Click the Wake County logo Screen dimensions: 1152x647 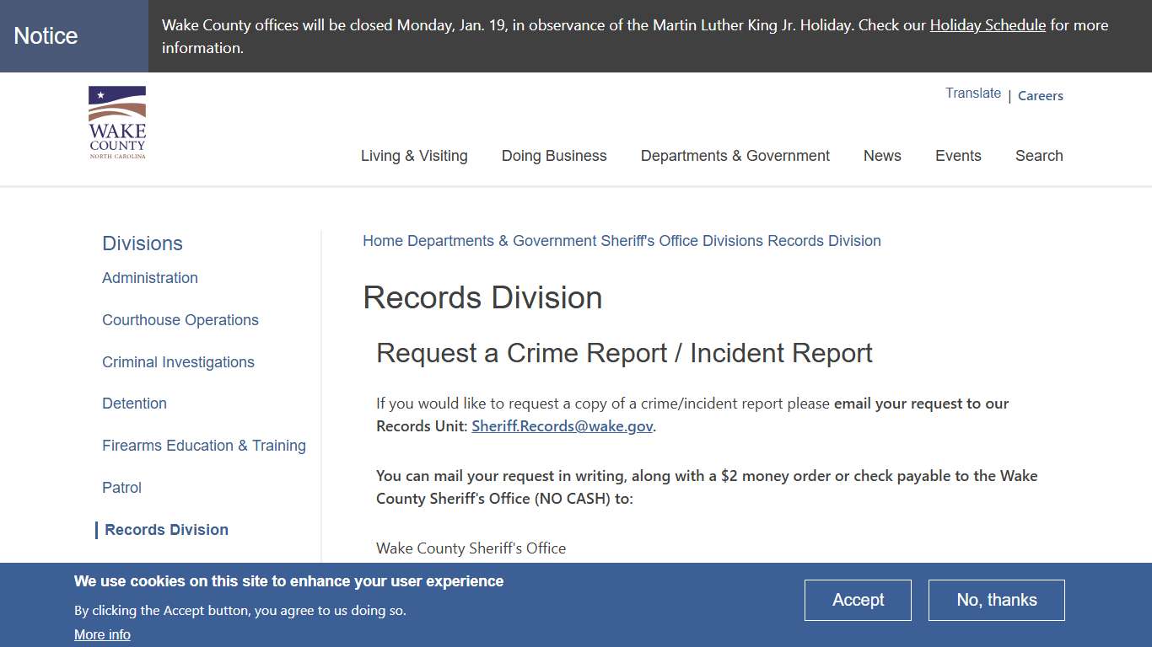116,122
